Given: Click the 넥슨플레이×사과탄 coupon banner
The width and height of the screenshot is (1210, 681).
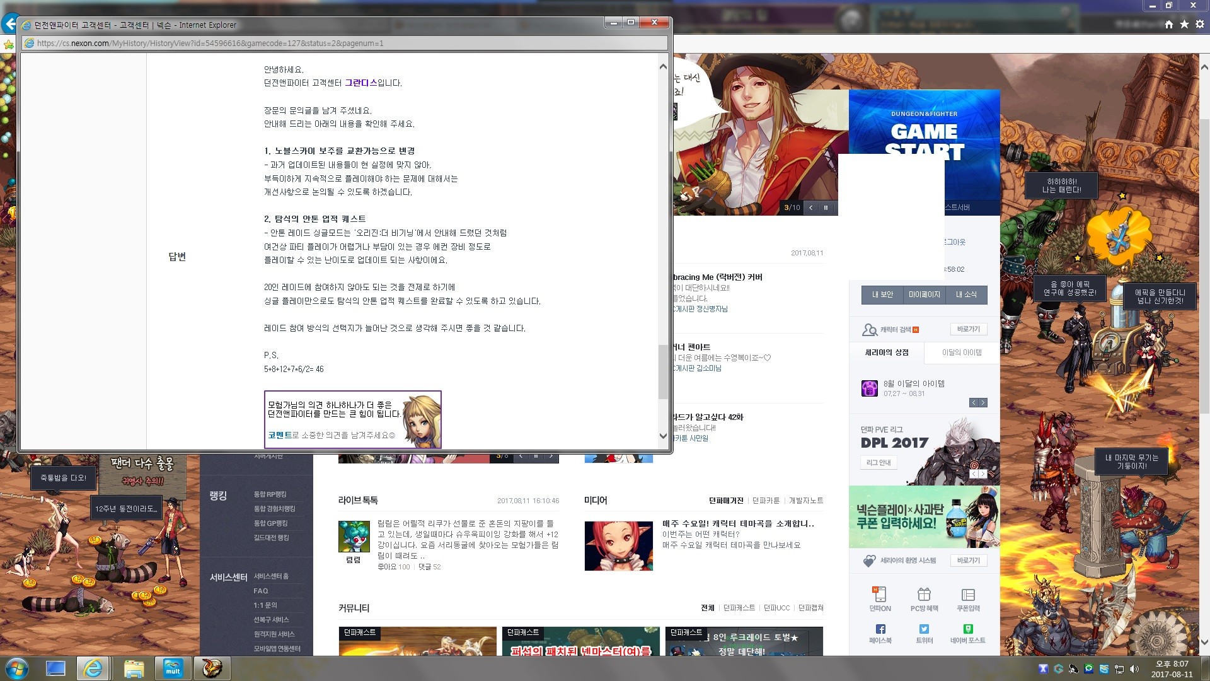Looking at the screenshot, I should click(x=924, y=516).
